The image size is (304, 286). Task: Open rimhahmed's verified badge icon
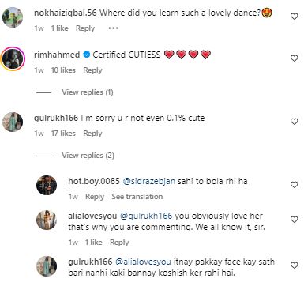[x=86, y=55]
